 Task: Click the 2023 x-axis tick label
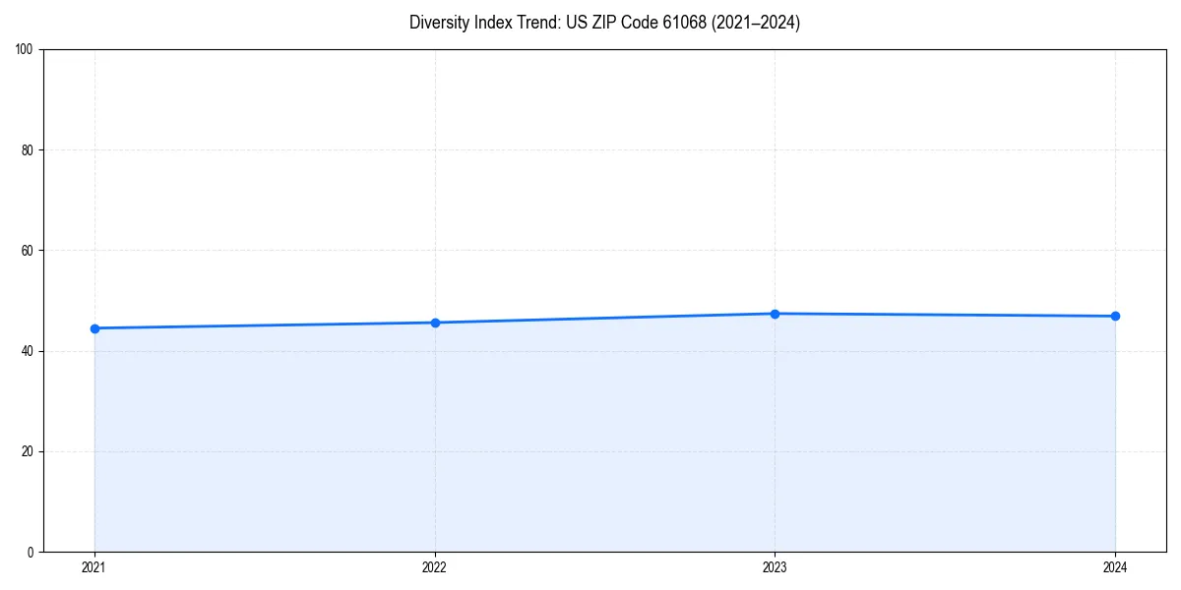point(775,567)
